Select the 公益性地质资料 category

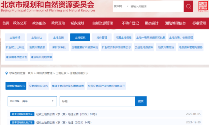click(x=144, y=47)
